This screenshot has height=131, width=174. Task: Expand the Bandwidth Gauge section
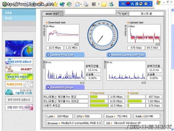65,87
